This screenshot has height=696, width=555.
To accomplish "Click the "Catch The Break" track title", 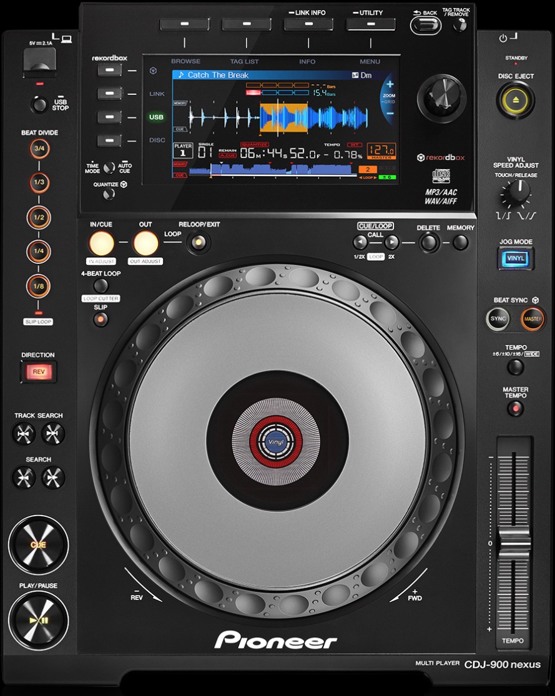I will pos(218,75).
